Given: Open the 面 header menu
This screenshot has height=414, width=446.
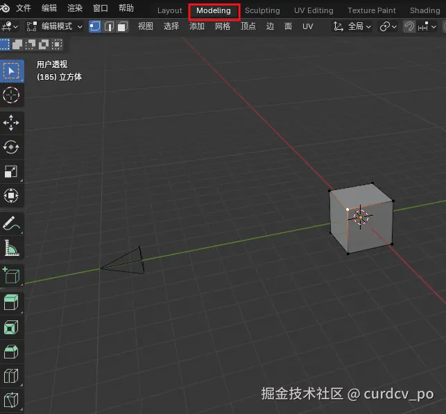Looking at the screenshot, I should point(288,26).
